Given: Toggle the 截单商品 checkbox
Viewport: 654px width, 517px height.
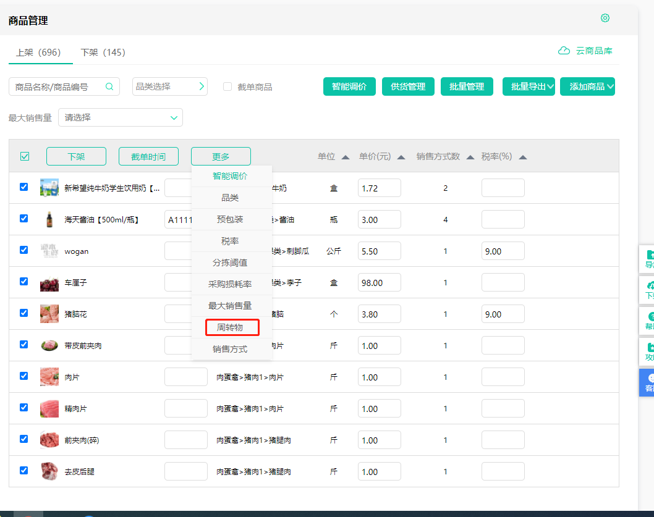Looking at the screenshot, I should (227, 87).
